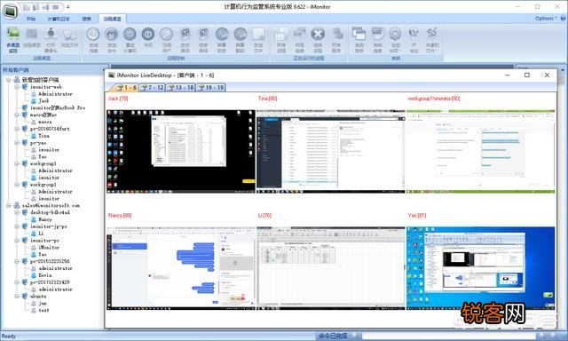Click the blue help icon beside Options

click(x=564, y=18)
